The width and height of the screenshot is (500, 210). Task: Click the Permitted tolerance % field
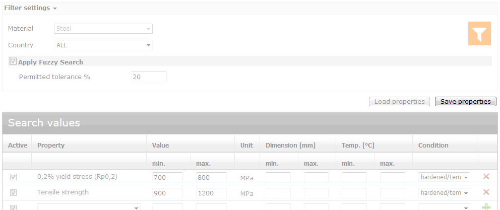(x=149, y=77)
